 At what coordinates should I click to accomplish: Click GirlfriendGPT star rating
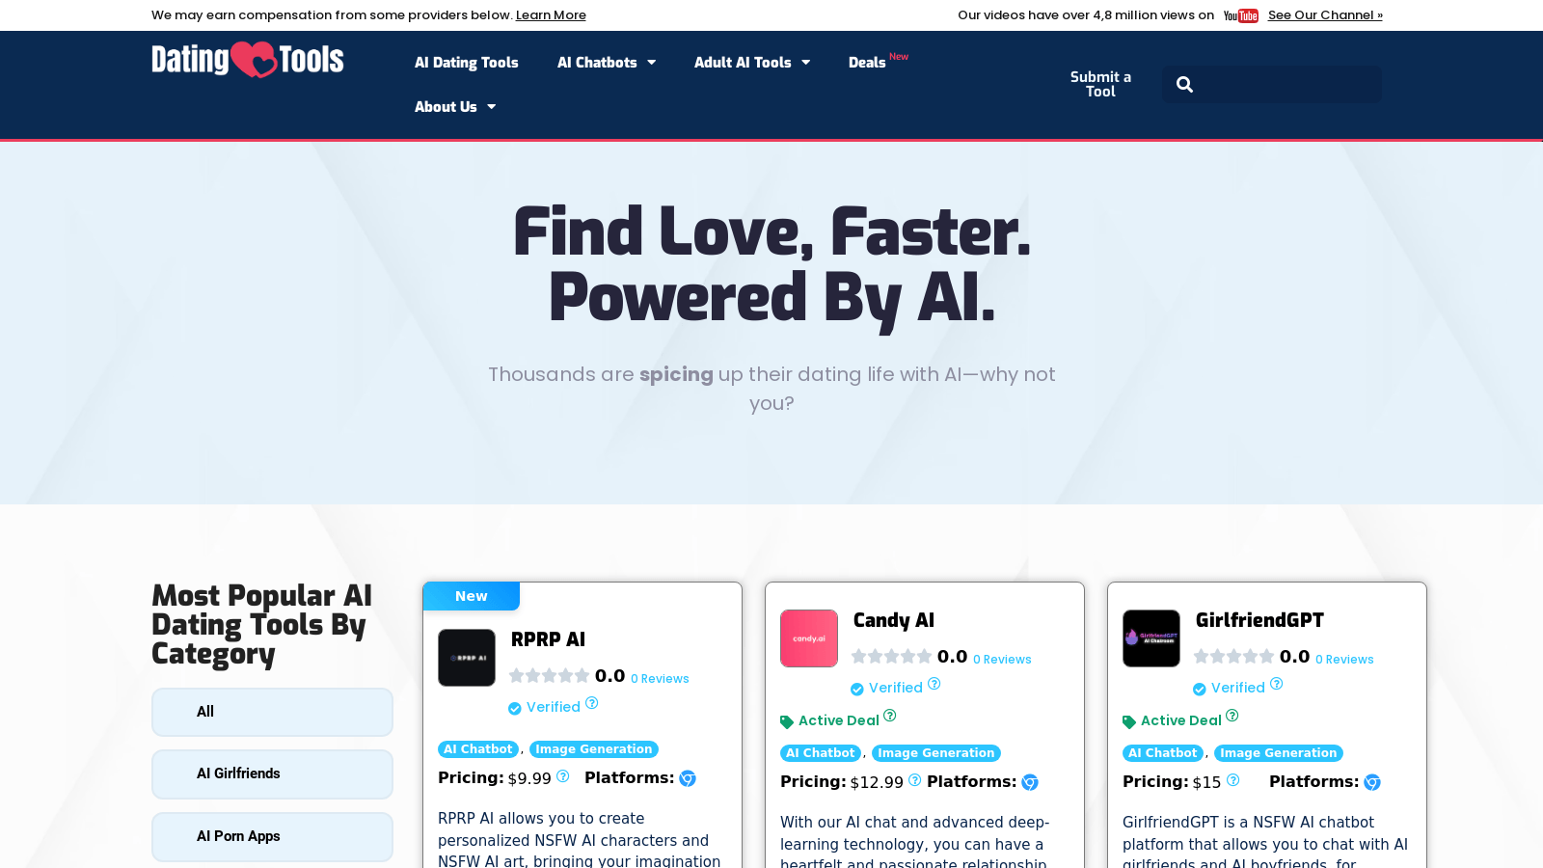(x=1233, y=657)
